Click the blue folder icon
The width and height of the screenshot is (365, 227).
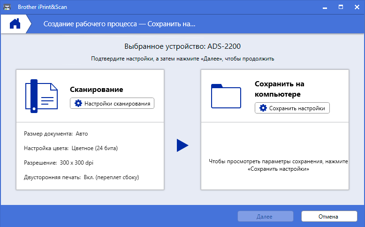pyautogui.click(x=226, y=96)
